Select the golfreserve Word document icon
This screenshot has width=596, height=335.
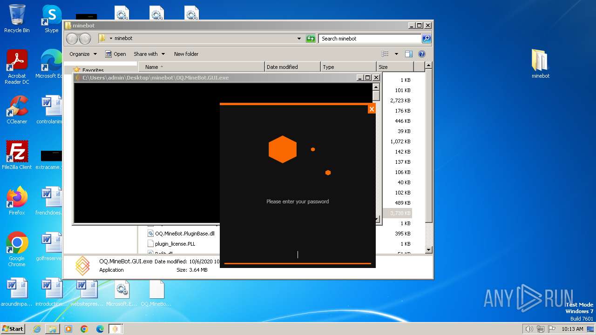[x=49, y=247]
